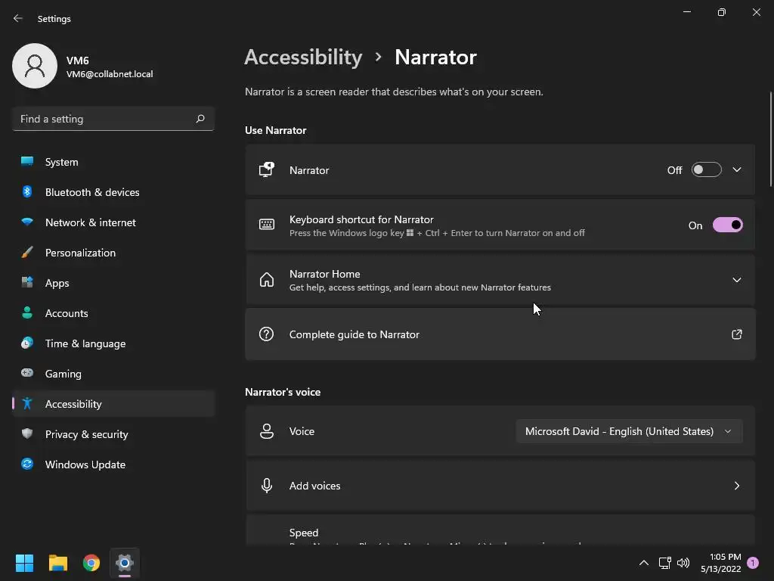Open Chrome from the taskbar
This screenshot has width=774, height=581.
click(x=91, y=563)
